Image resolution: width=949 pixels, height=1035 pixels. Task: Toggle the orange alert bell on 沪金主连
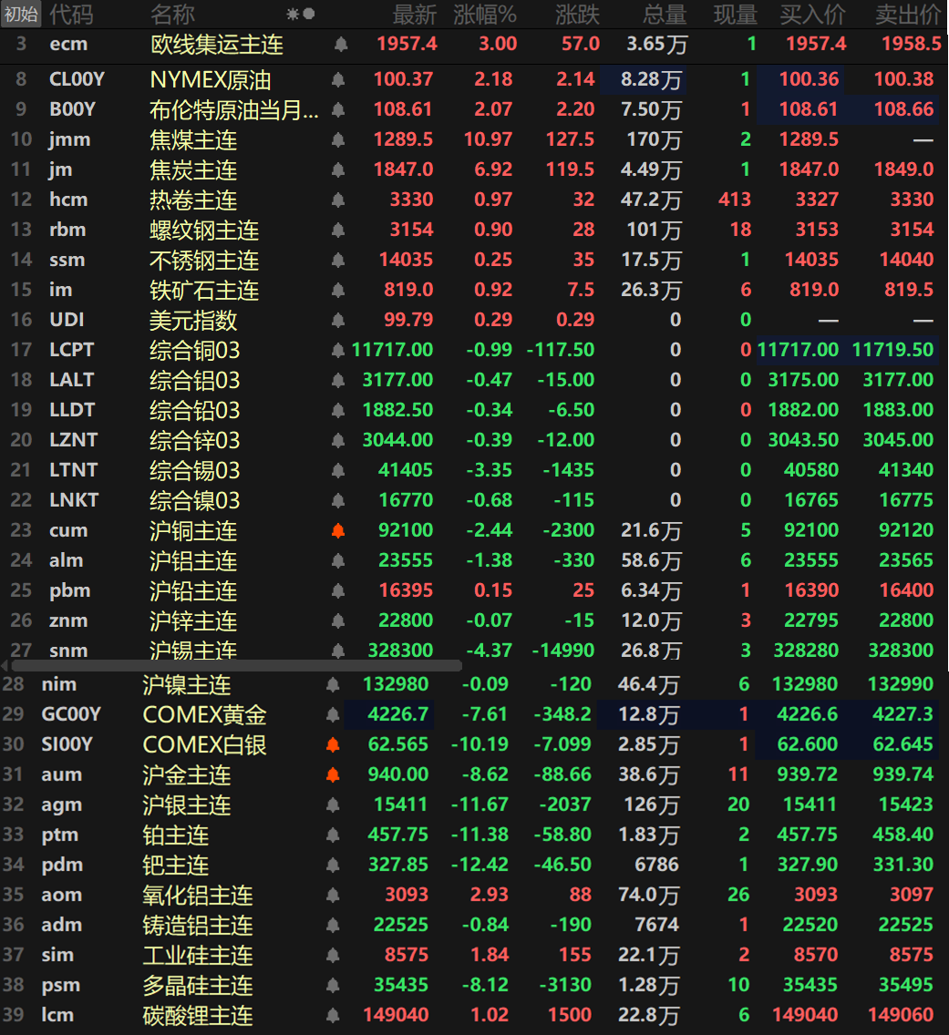tap(333, 775)
